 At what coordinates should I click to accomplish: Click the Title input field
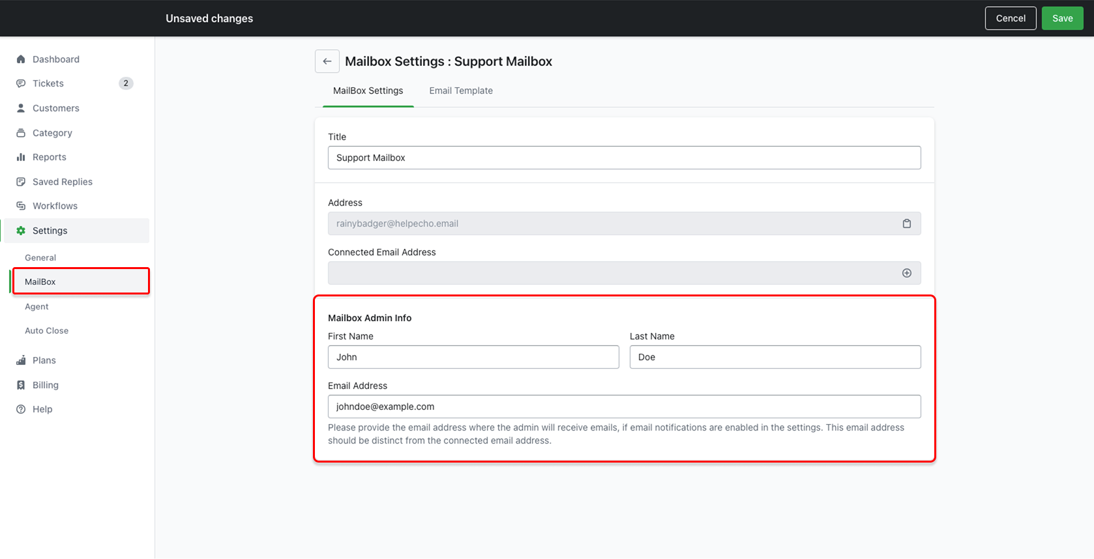point(624,158)
